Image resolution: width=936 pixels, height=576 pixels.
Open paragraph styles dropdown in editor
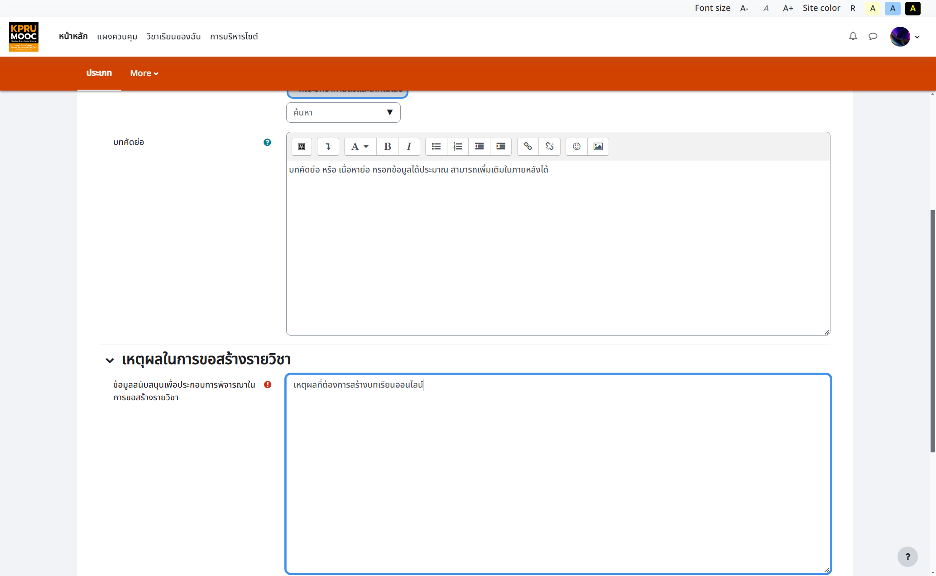[x=360, y=146]
